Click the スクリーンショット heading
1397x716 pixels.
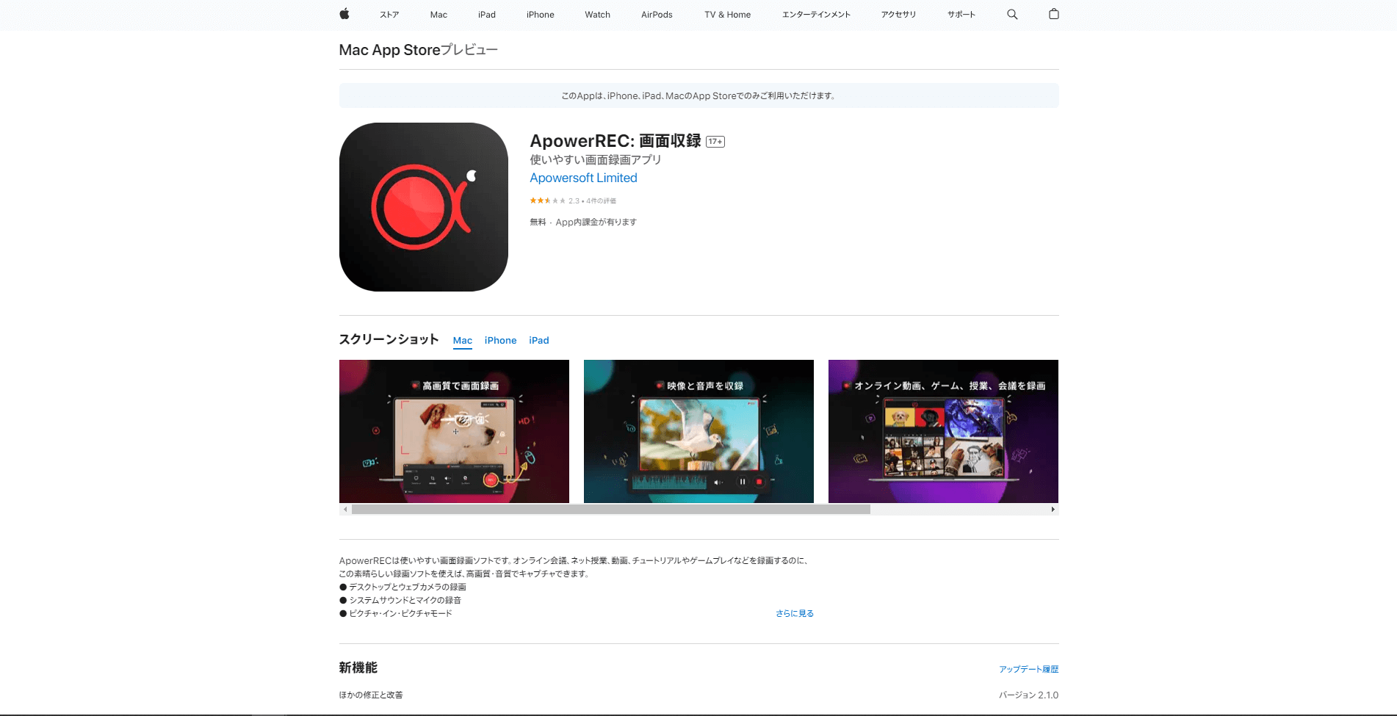[x=389, y=339]
